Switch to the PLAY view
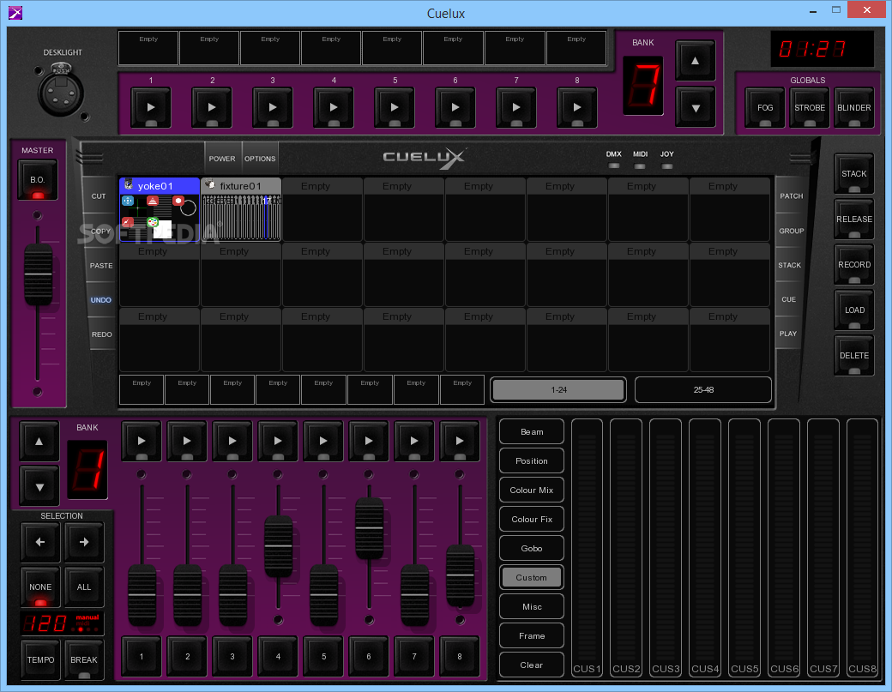 (x=788, y=334)
